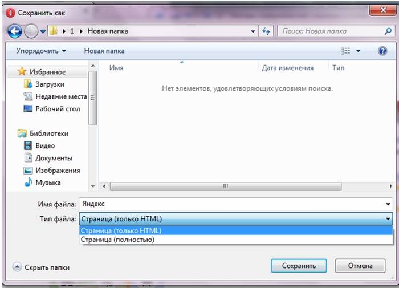Open the Загрузки folder in sidebar
399x288 pixels.
tap(49, 84)
